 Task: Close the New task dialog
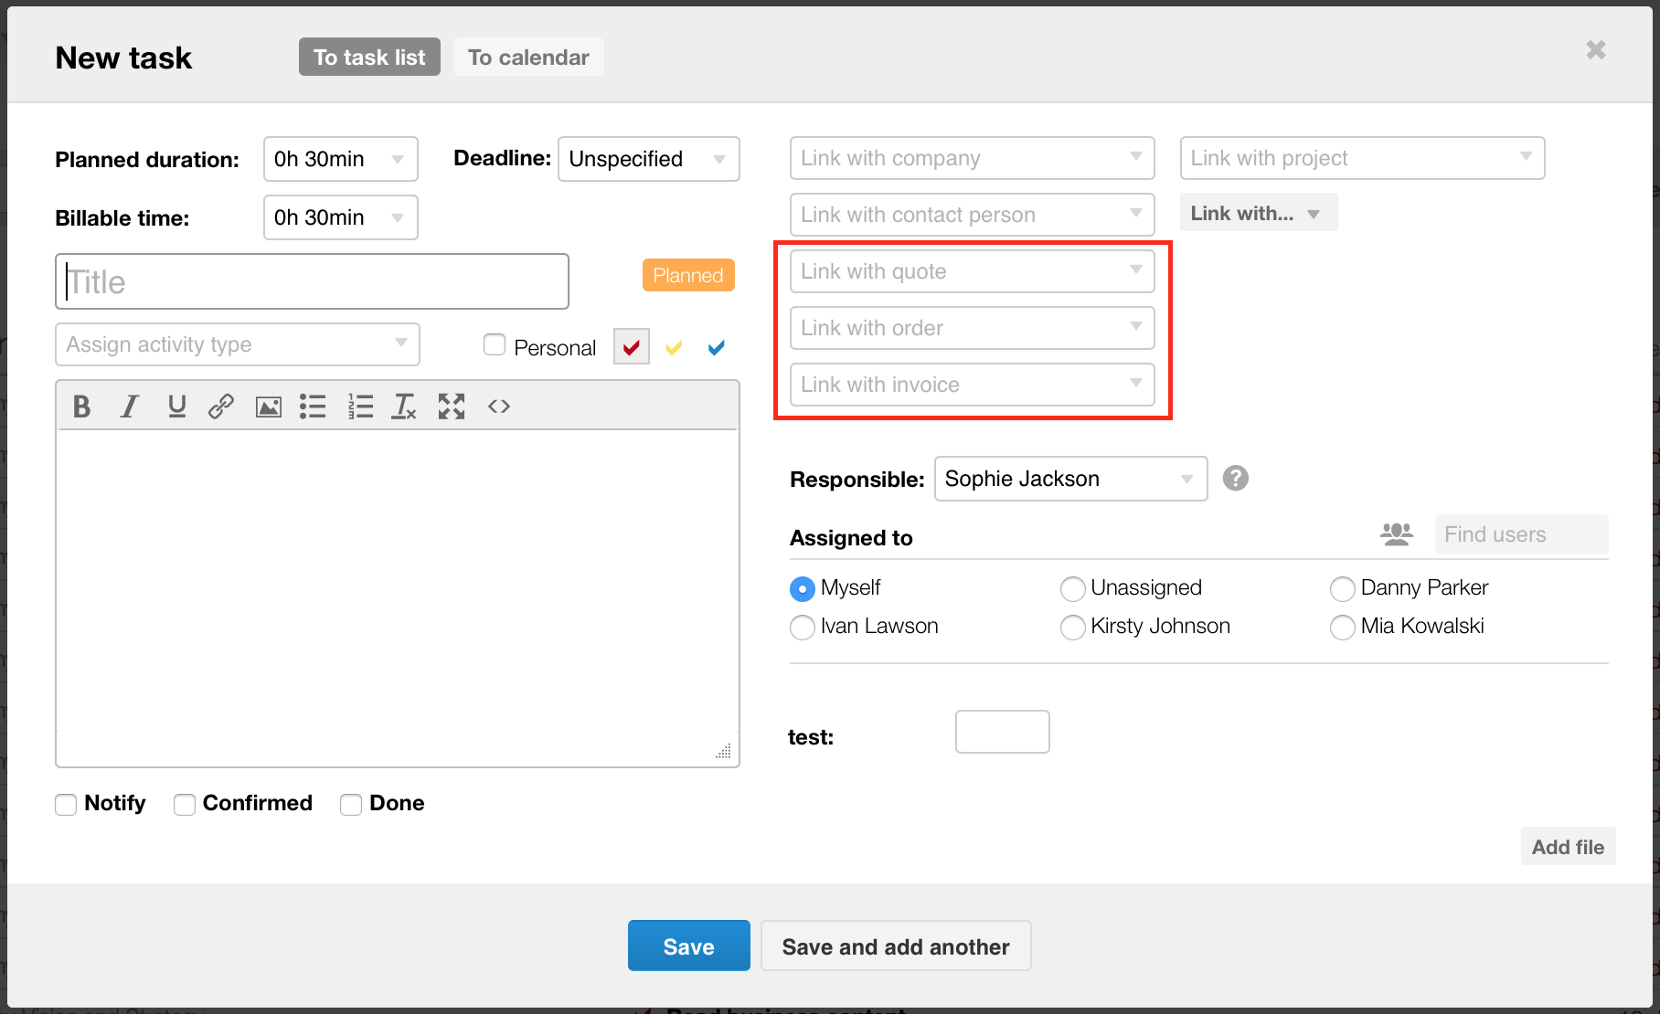coord(1596,50)
